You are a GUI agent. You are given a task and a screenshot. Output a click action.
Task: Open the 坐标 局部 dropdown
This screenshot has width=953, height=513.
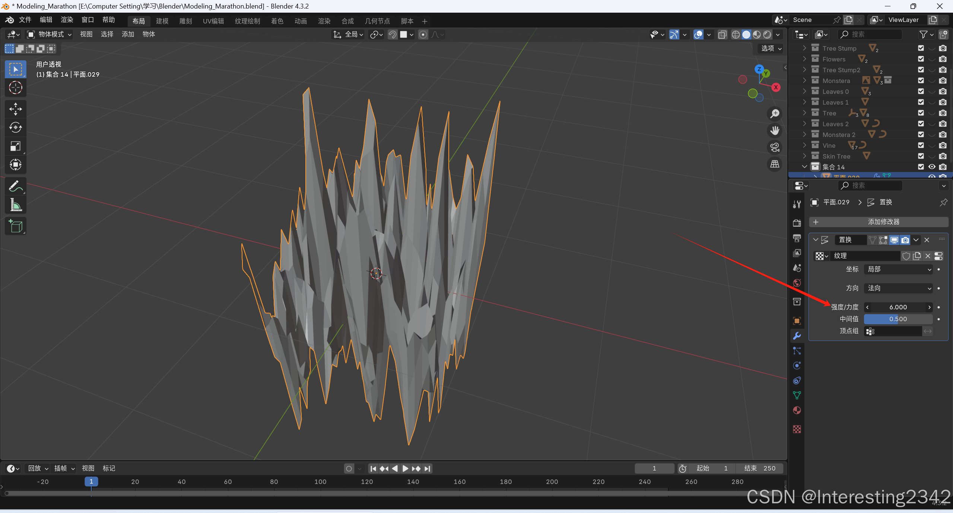(x=898, y=269)
